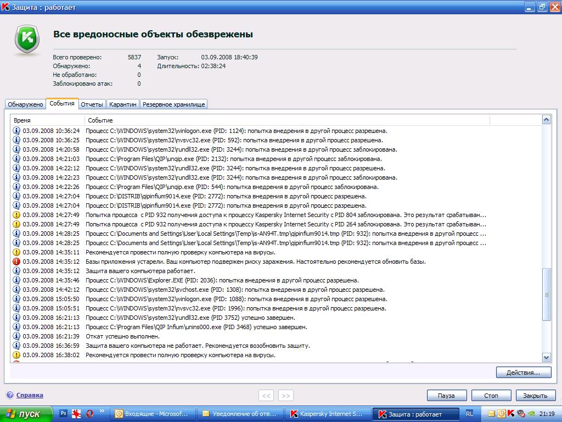The image size is (562, 422).
Task: Click the yellow warning icon for the PID 804 event
Action: click(16, 215)
